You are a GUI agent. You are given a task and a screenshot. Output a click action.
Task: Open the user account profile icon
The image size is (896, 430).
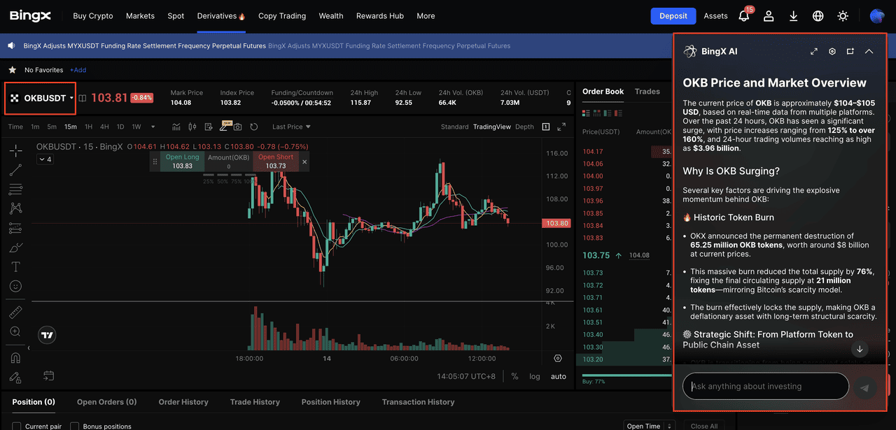click(769, 16)
